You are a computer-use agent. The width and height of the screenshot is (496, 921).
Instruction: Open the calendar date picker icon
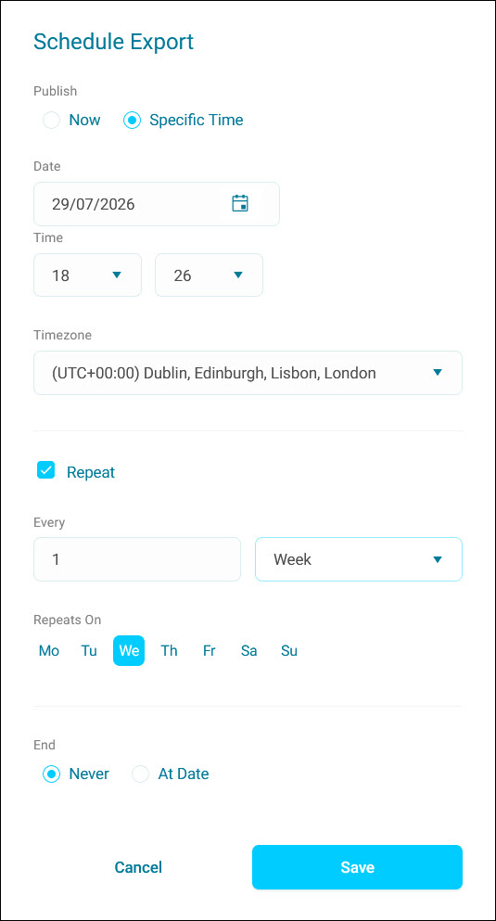pos(240,204)
